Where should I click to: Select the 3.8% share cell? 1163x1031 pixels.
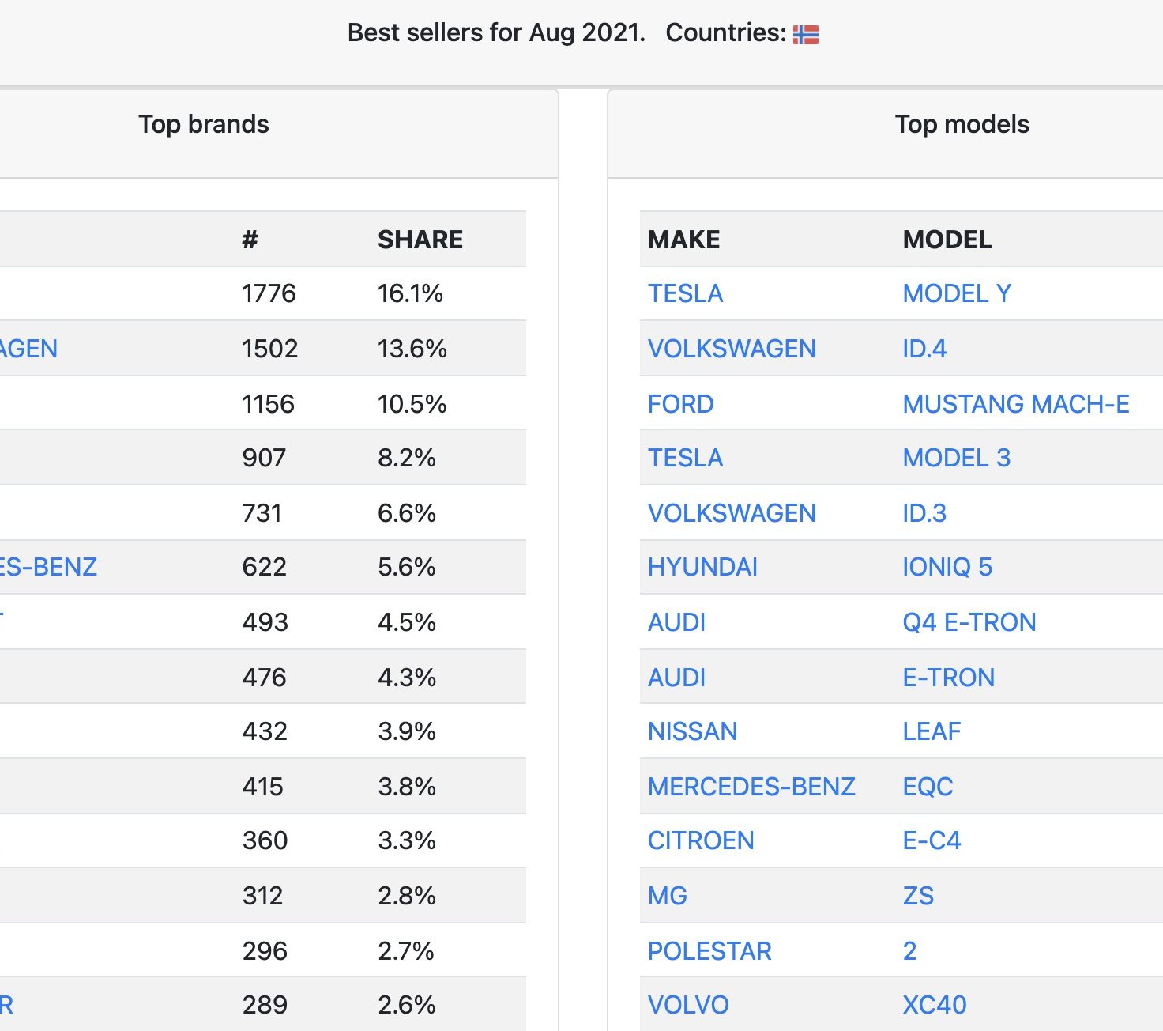tap(407, 787)
